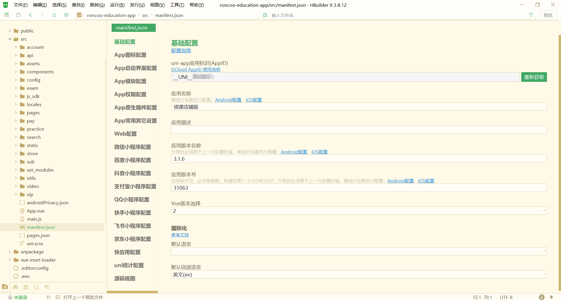The height and width of the screenshot is (301, 561).
Task: Click the 应用版本号 field showing 31063
Action: 359,188
